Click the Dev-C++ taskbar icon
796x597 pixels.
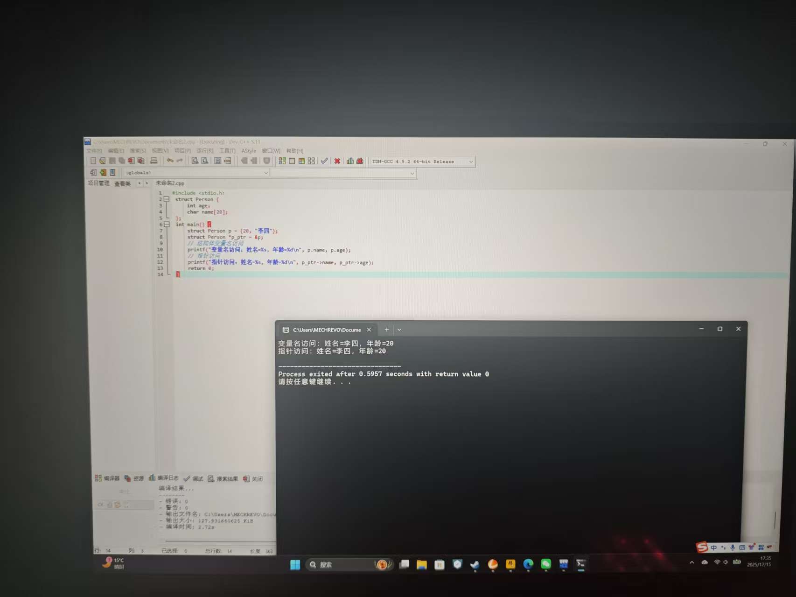pos(563,565)
